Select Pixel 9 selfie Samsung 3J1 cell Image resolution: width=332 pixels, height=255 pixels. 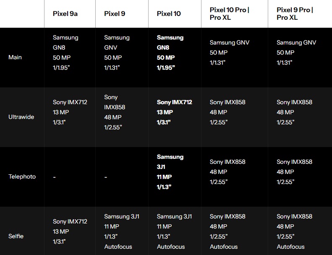coord(121,231)
